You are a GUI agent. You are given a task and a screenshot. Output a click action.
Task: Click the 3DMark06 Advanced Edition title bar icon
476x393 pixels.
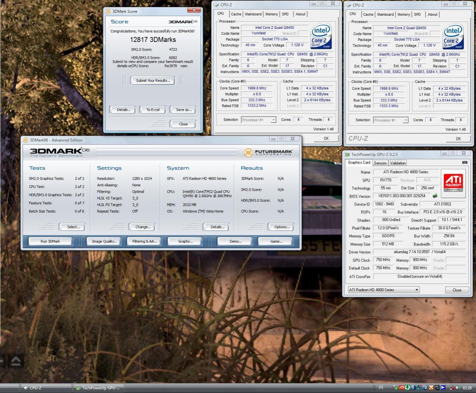pyautogui.click(x=26, y=140)
